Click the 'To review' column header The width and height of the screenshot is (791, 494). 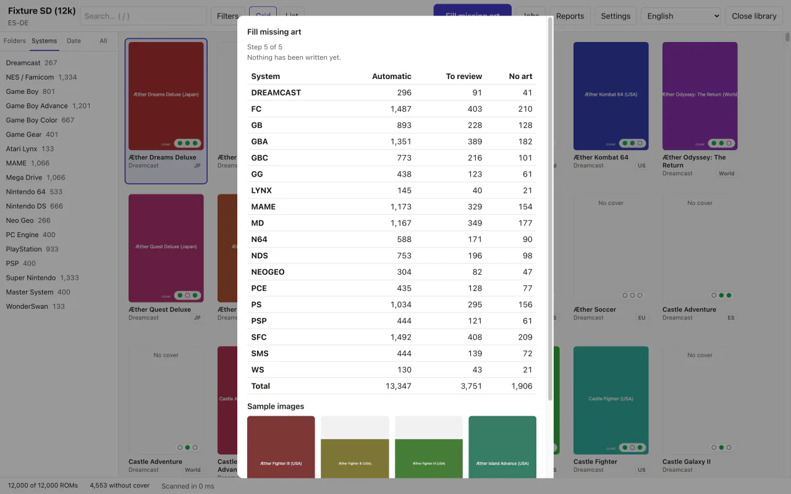coord(464,77)
